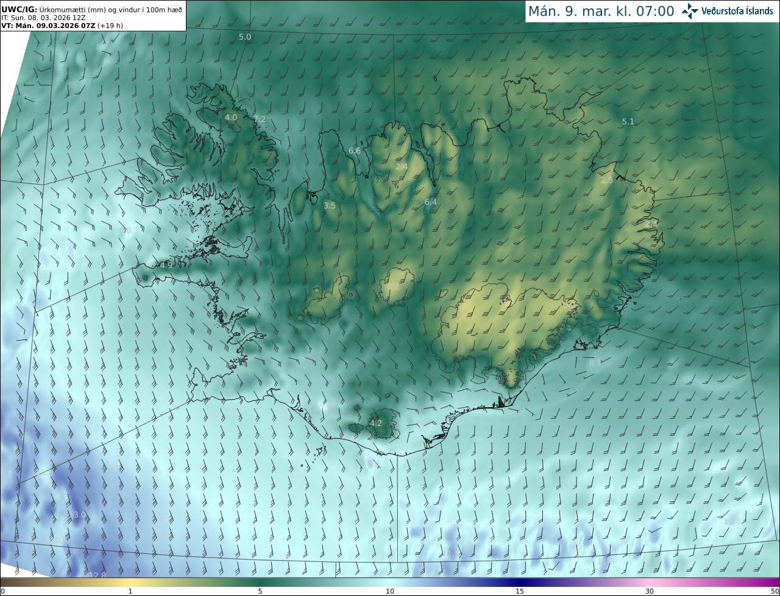Click the 13.0 value in the southwest sea
780x596 pixels.
click(77, 515)
